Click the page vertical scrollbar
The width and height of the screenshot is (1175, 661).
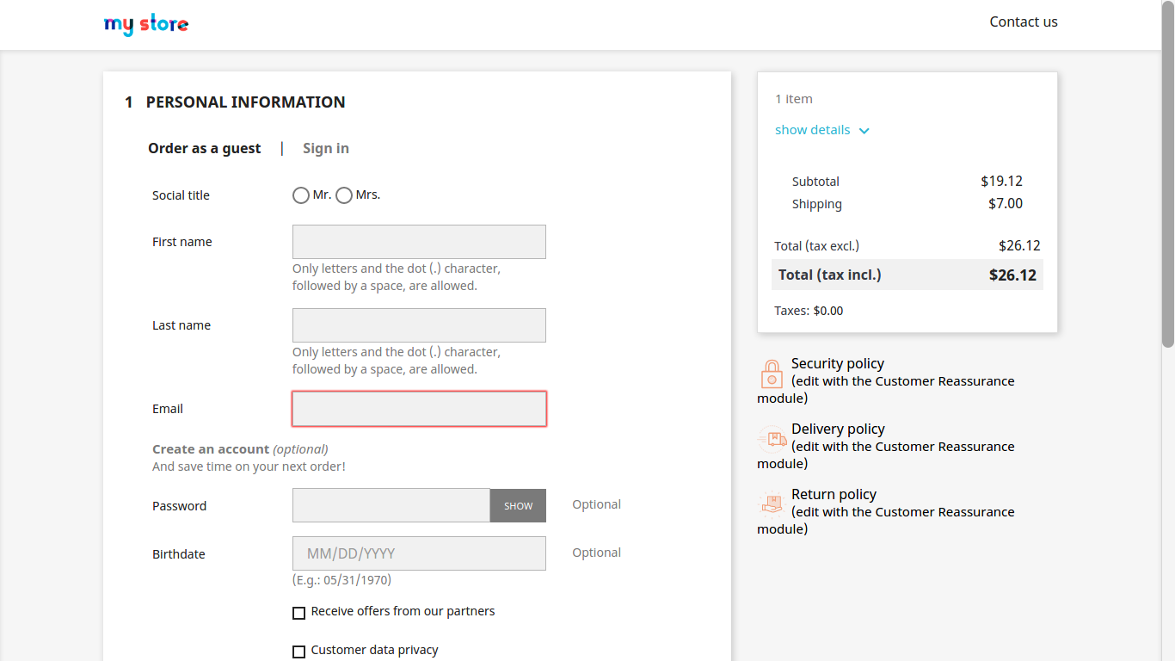pos(1167,172)
